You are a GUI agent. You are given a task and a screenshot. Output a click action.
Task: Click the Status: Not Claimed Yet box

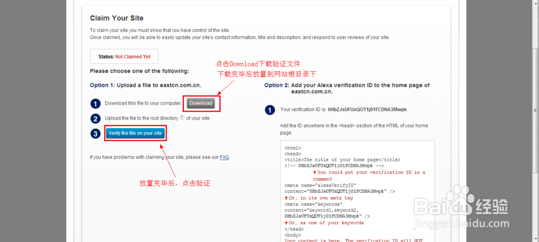click(x=124, y=57)
